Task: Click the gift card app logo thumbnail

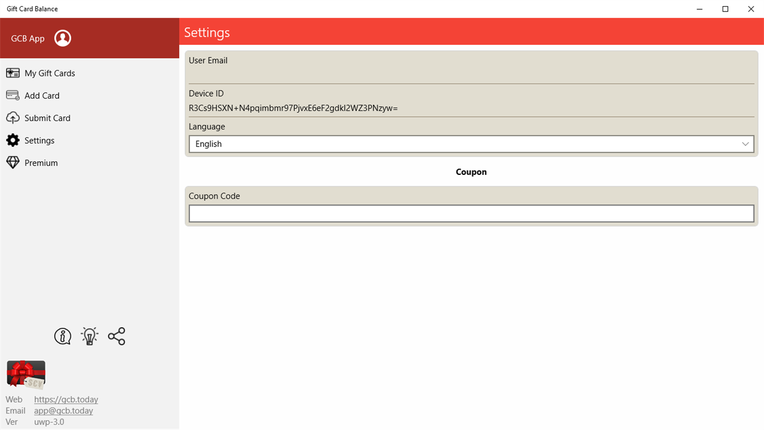Action: pos(25,375)
